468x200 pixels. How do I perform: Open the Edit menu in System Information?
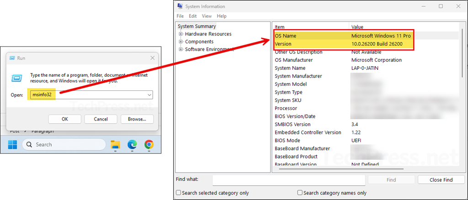pyautogui.click(x=193, y=16)
